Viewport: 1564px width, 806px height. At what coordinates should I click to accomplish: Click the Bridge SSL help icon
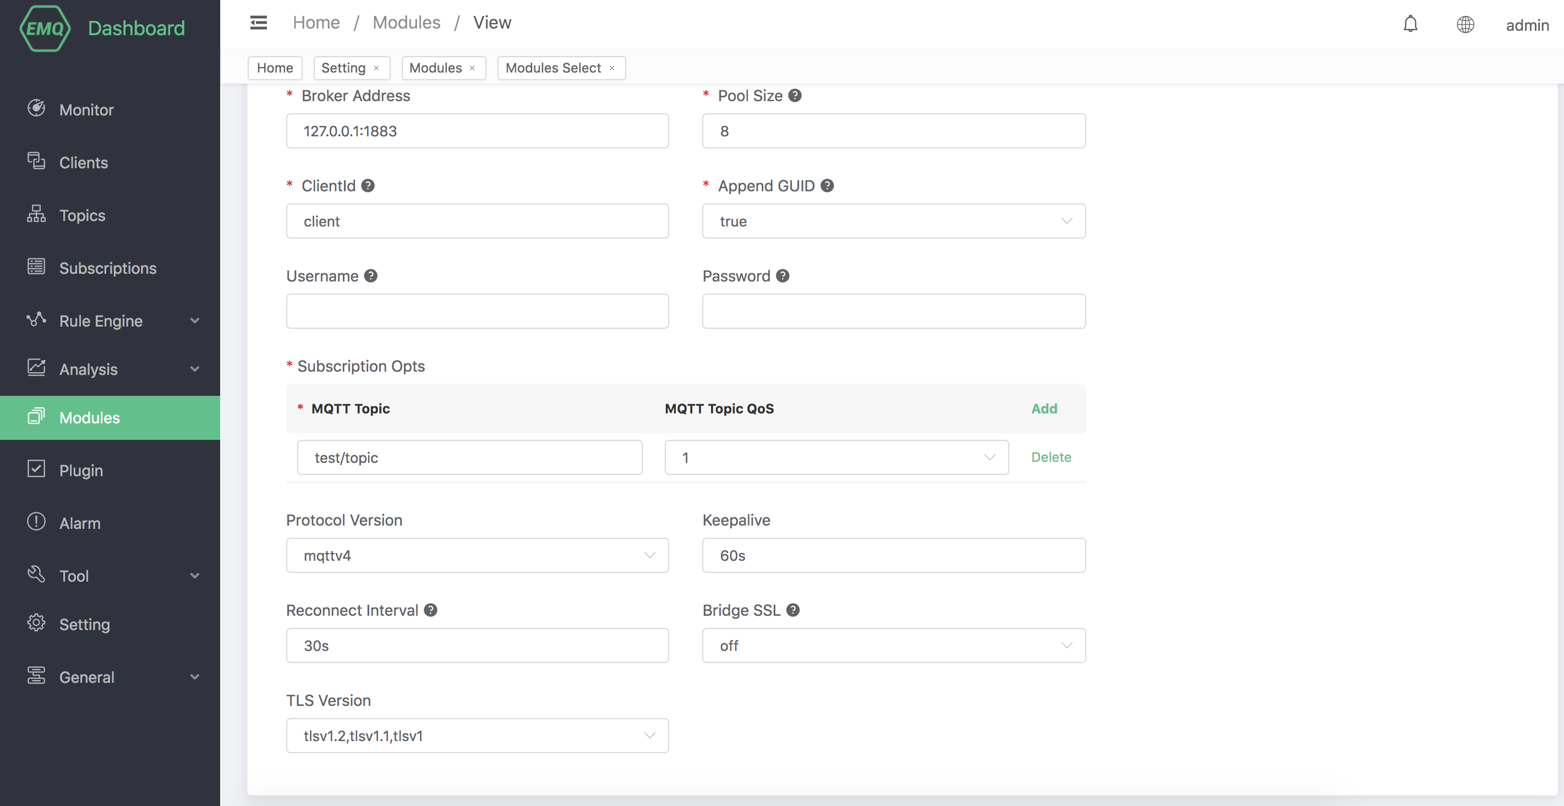click(x=793, y=610)
